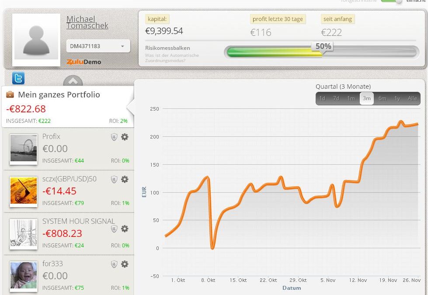428x295 pixels.
Task: Adjust the risk meter bar at 50%
Action: (x=322, y=52)
